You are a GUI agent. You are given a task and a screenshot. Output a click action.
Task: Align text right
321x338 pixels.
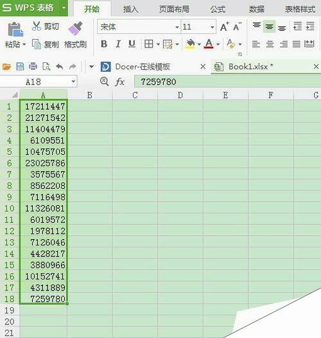point(284,44)
